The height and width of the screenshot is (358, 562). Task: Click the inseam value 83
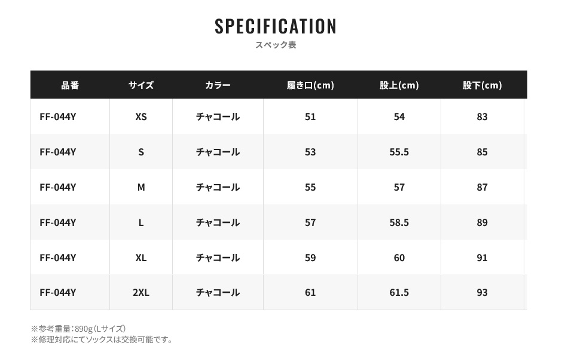click(482, 117)
